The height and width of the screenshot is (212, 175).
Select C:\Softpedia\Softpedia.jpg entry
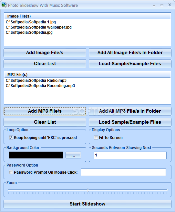[29, 32]
